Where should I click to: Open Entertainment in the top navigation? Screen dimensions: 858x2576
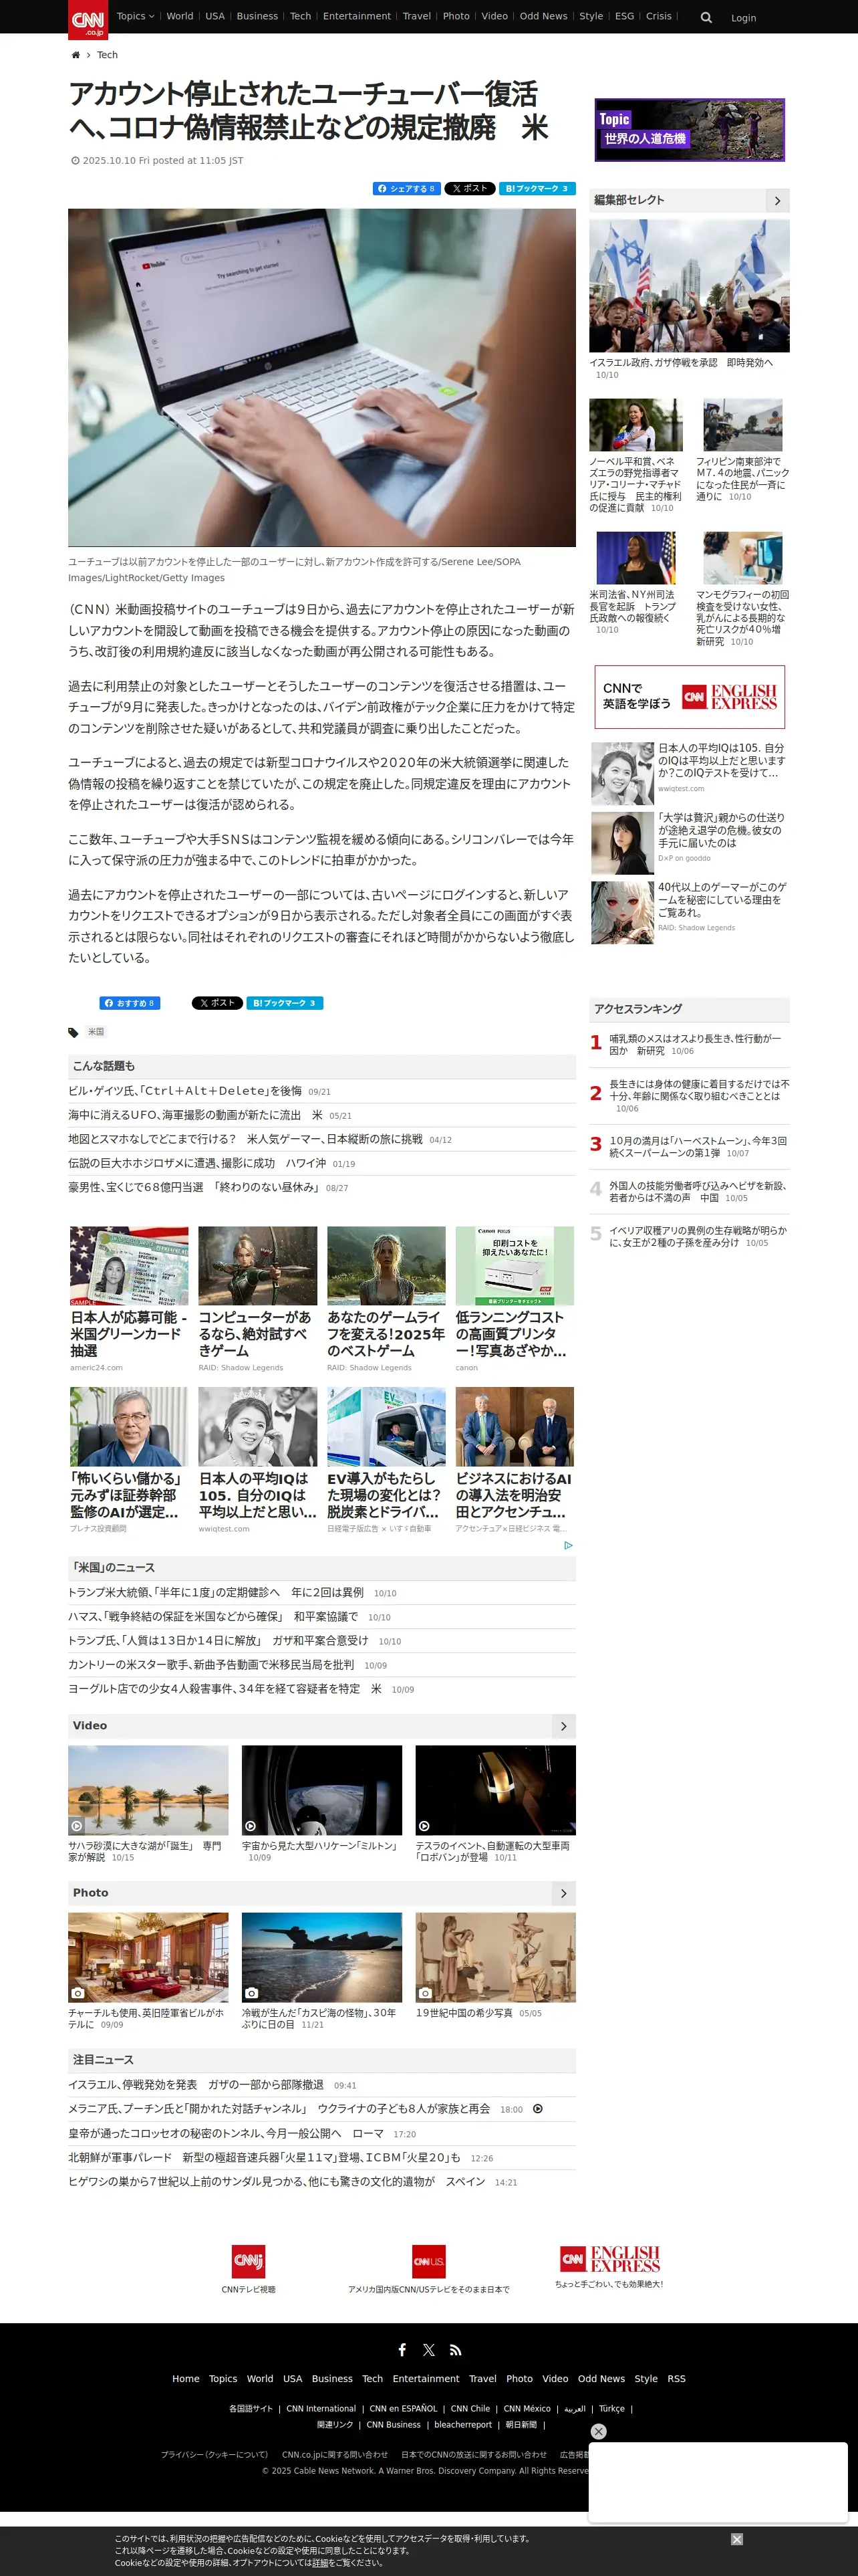click(357, 16)
